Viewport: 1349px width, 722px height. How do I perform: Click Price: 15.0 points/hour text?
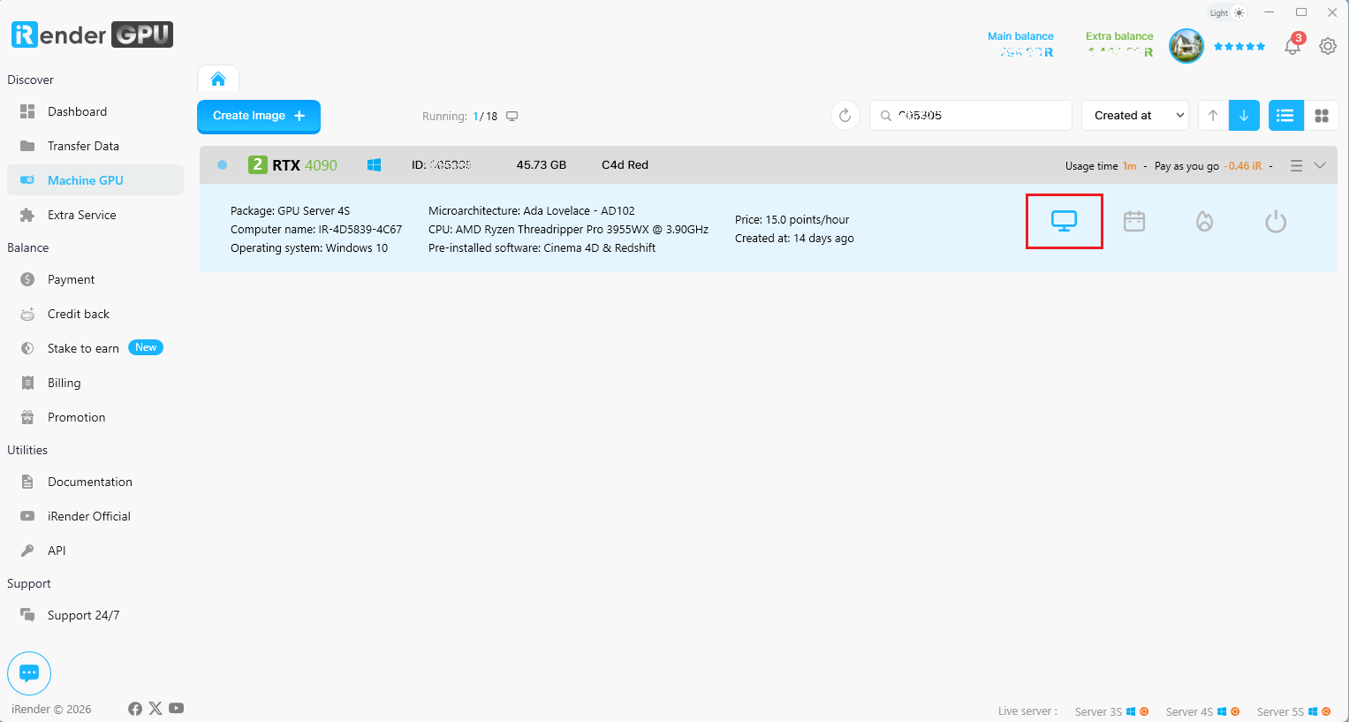[792, 220]
